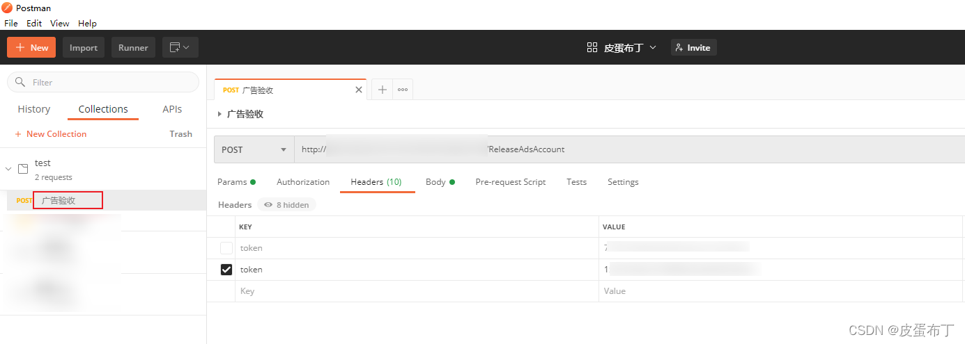Click the workspace grid icon
Image resolution: width=965 pixels, height=344 pixels.
[592, 47]
